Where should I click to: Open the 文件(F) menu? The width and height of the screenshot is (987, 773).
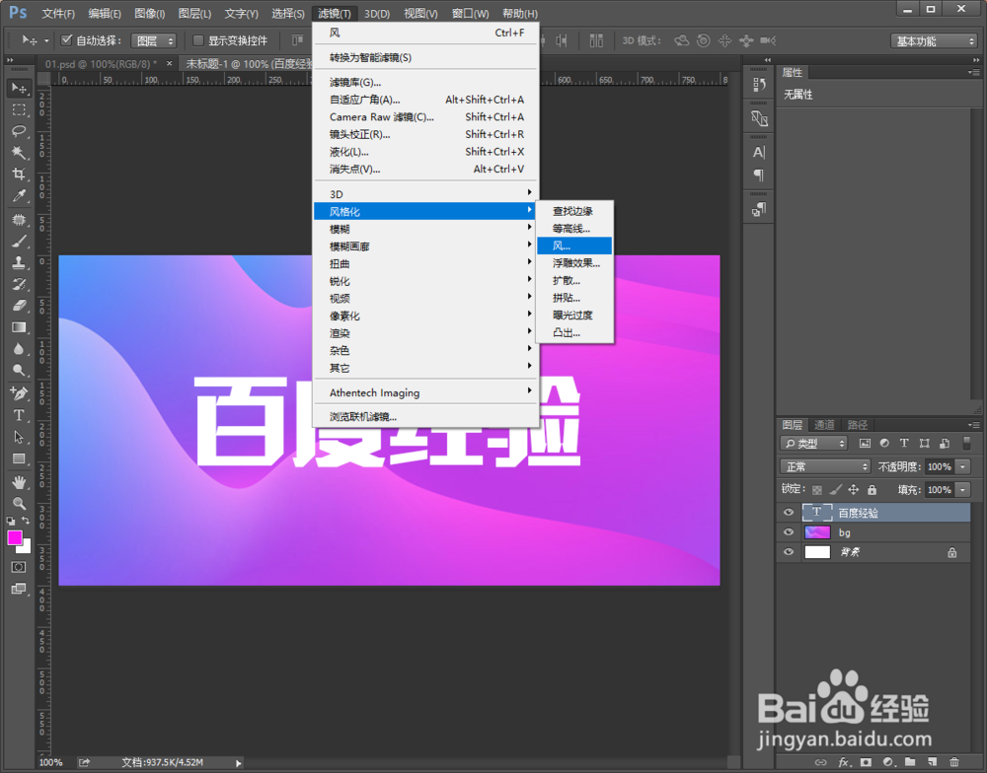(x=58, y=13)
